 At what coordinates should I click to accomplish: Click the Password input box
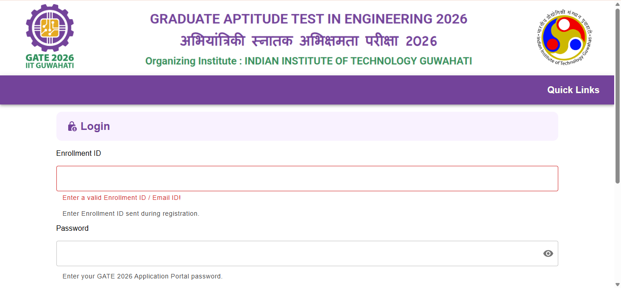[300, 253]
